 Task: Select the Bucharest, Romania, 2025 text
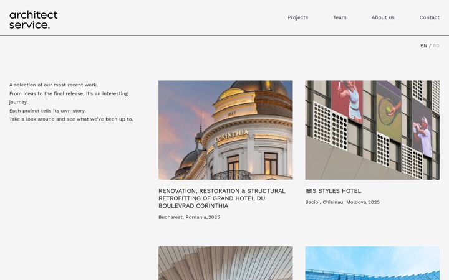click(189, 217)
